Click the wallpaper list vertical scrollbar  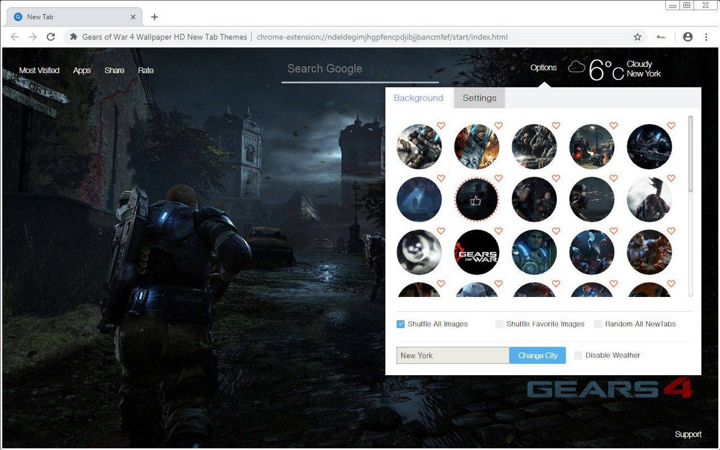pyautogui.click(x=690, y=155)
